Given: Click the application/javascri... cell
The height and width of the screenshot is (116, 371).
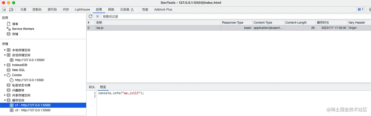Looking at the screenshot, I should tap(268, 28).
